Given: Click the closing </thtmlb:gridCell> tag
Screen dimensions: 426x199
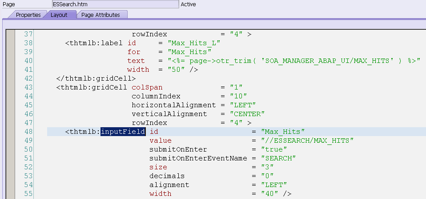Looking at the screenshot, I should coord(96,78).
